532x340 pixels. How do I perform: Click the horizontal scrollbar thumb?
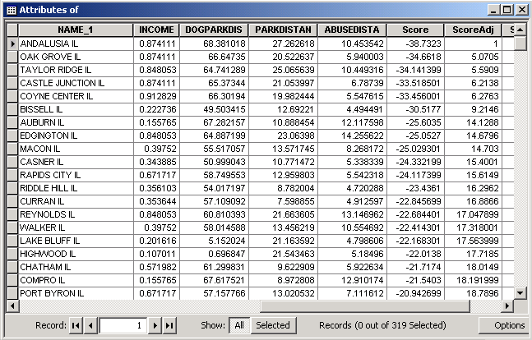[x=136, y=306]
